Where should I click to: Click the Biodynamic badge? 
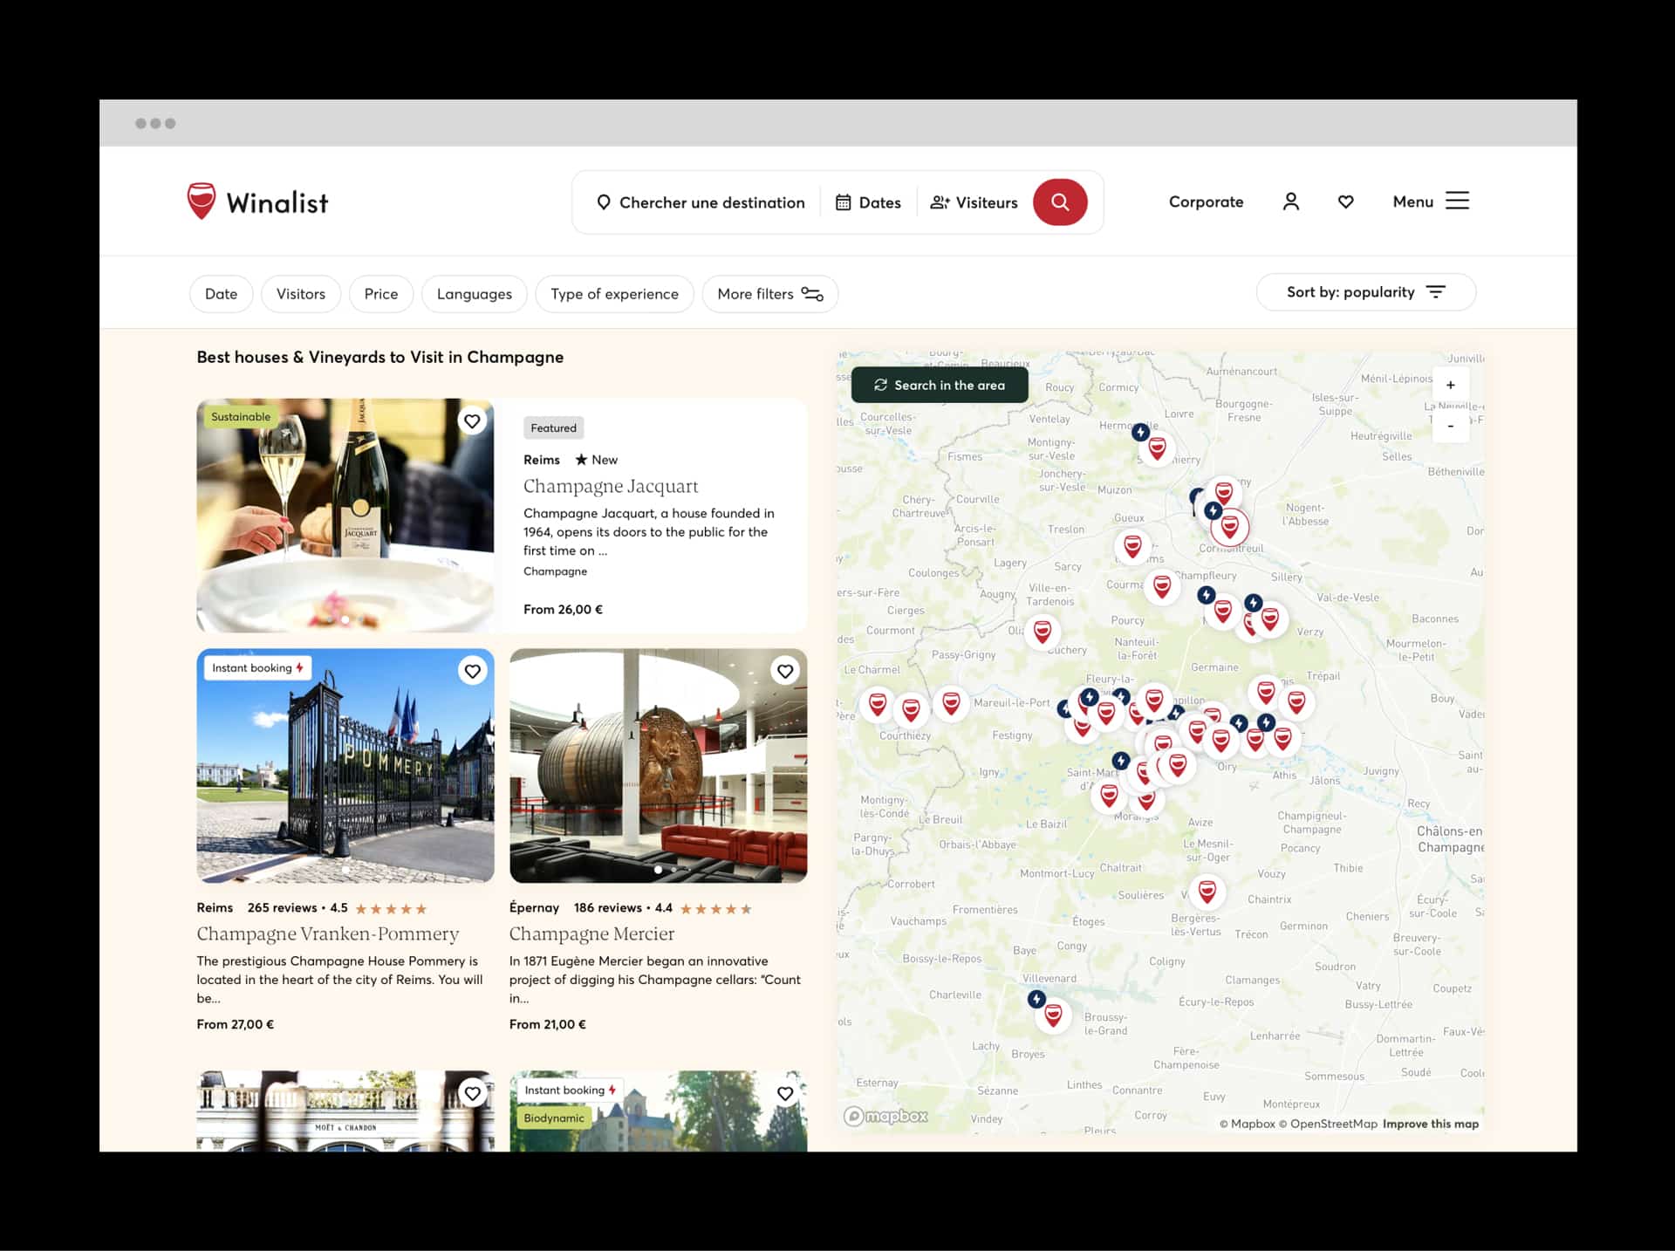tap(554, 1118)
